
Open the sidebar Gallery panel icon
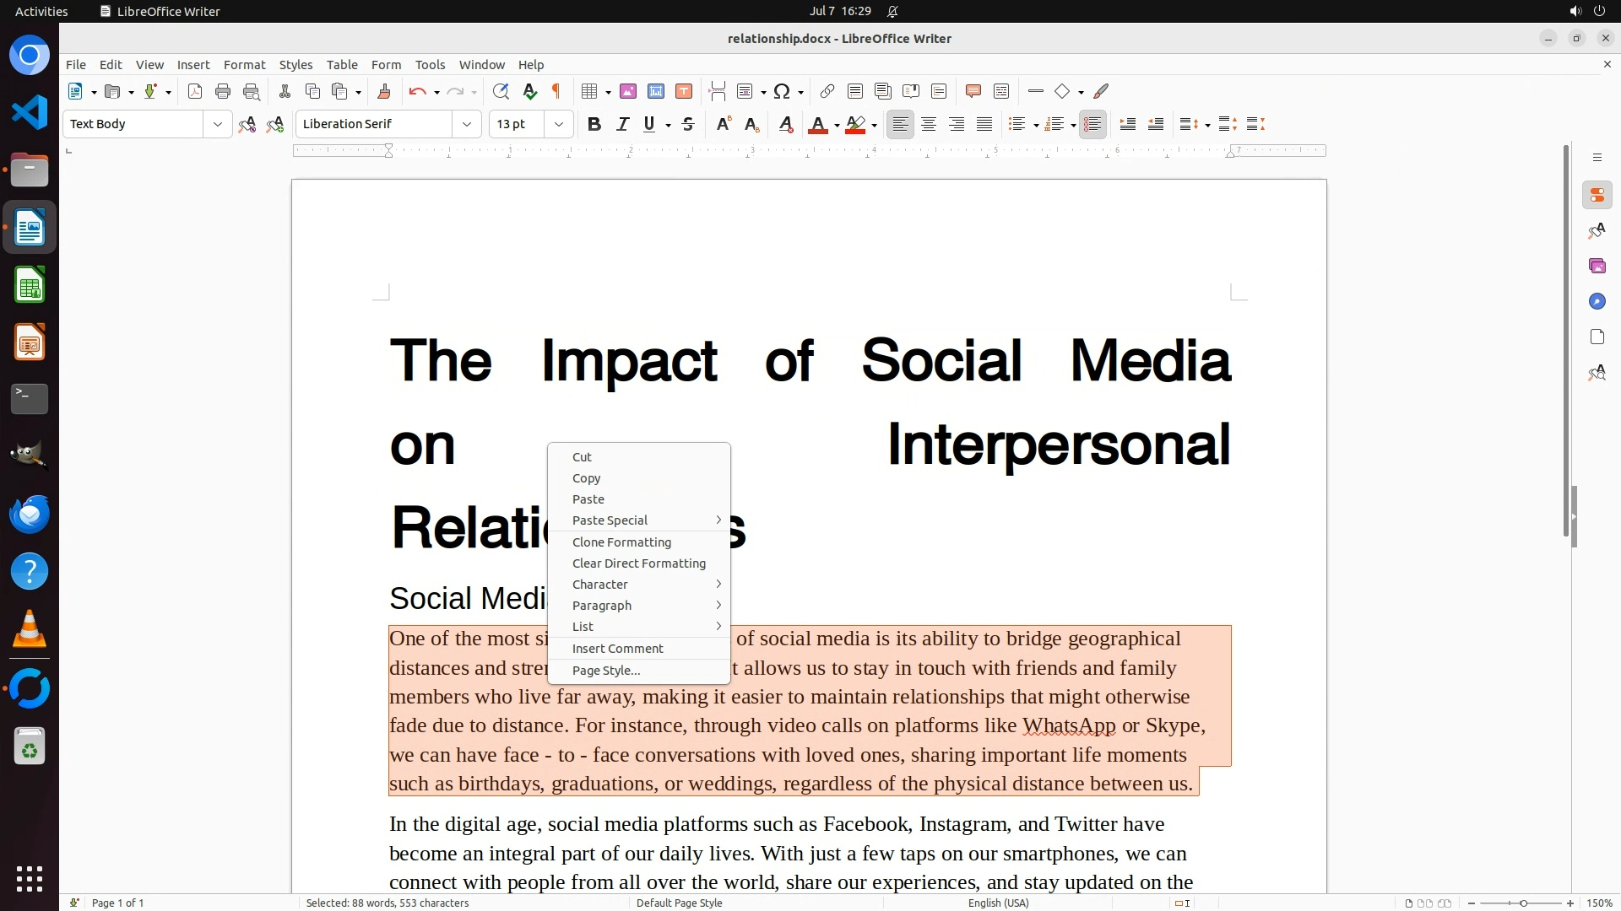(x=1597, y=266)
